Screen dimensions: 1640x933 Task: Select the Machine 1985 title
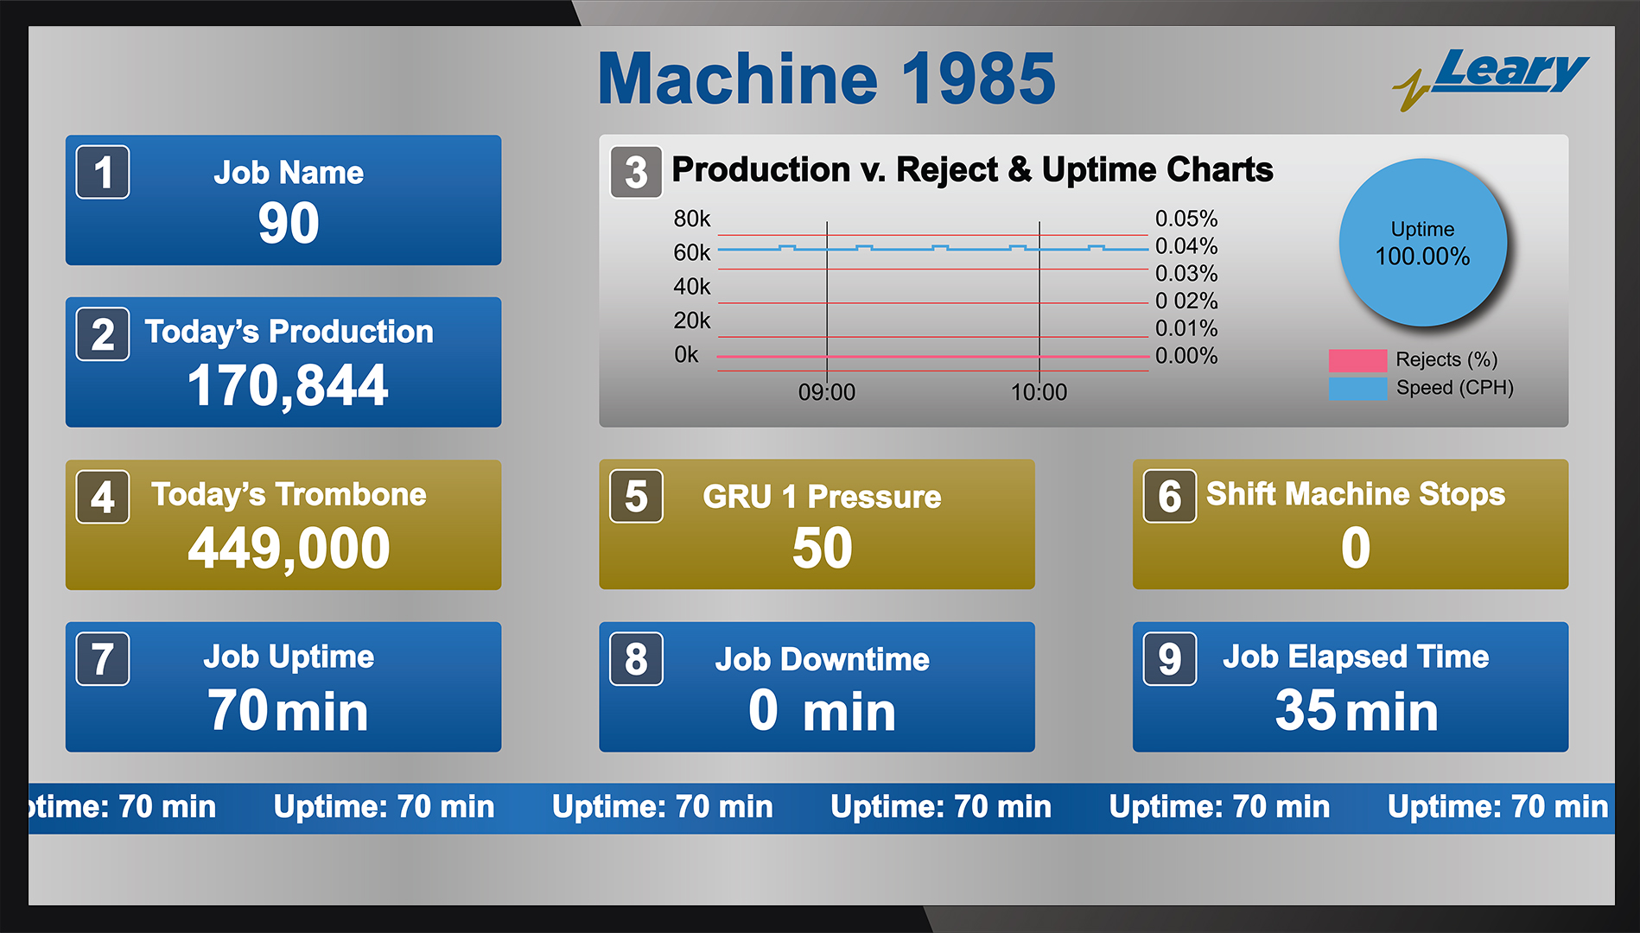[x=827, y=78]
